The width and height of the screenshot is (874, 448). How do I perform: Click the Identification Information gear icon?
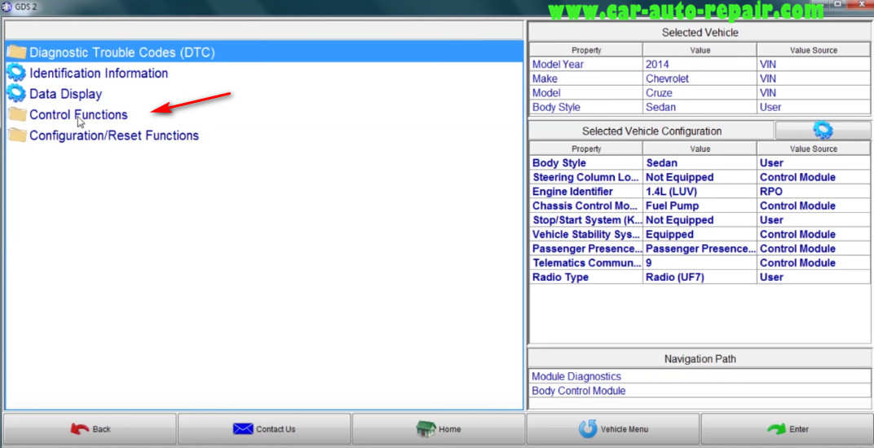(17, 73)
